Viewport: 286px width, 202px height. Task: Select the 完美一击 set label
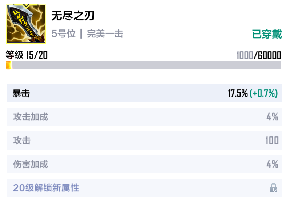(x=105, y=34)
